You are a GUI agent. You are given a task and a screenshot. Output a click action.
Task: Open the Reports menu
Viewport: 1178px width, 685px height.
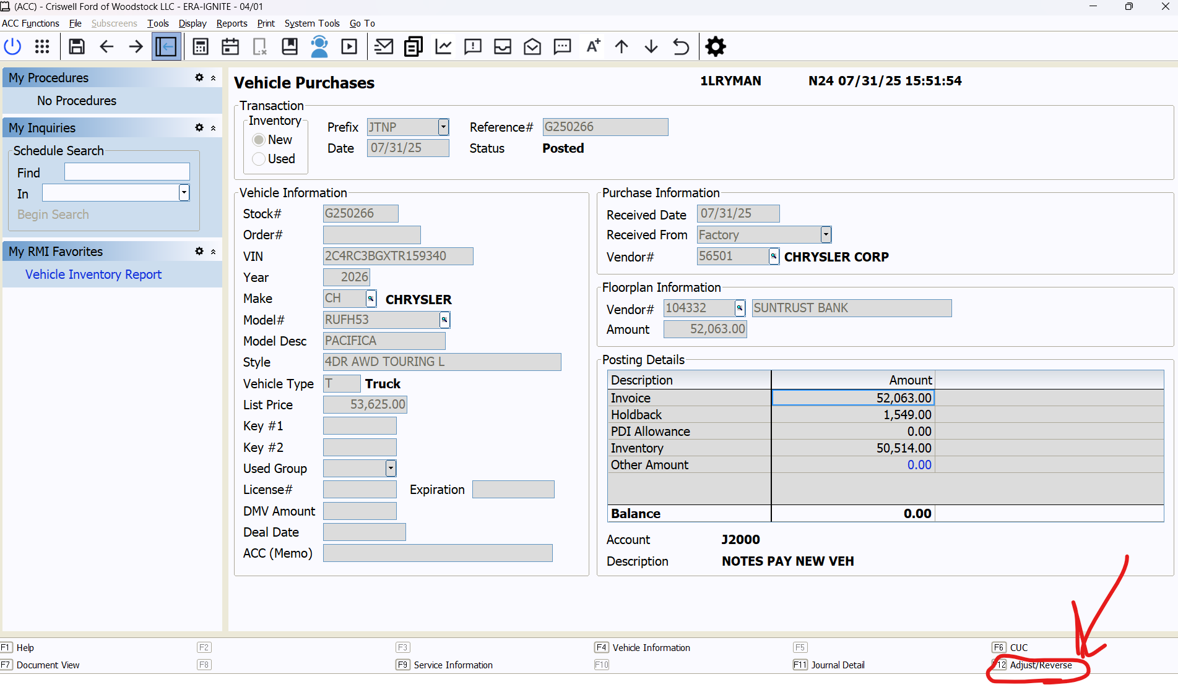tap(232, 23)
